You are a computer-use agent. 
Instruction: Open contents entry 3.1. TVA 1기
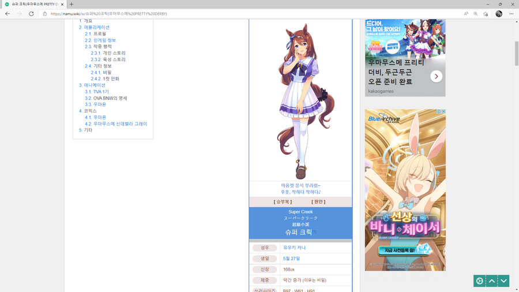pyautogui.click(x=97, y=92)
